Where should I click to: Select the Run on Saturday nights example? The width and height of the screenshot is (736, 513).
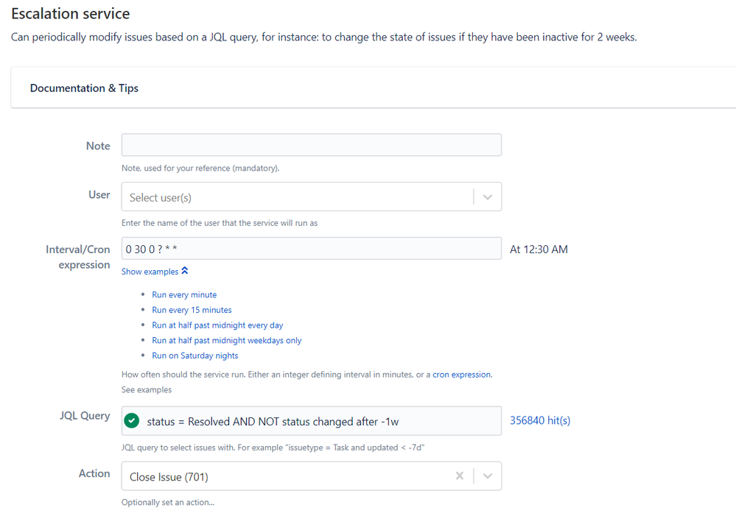(194, 355)
